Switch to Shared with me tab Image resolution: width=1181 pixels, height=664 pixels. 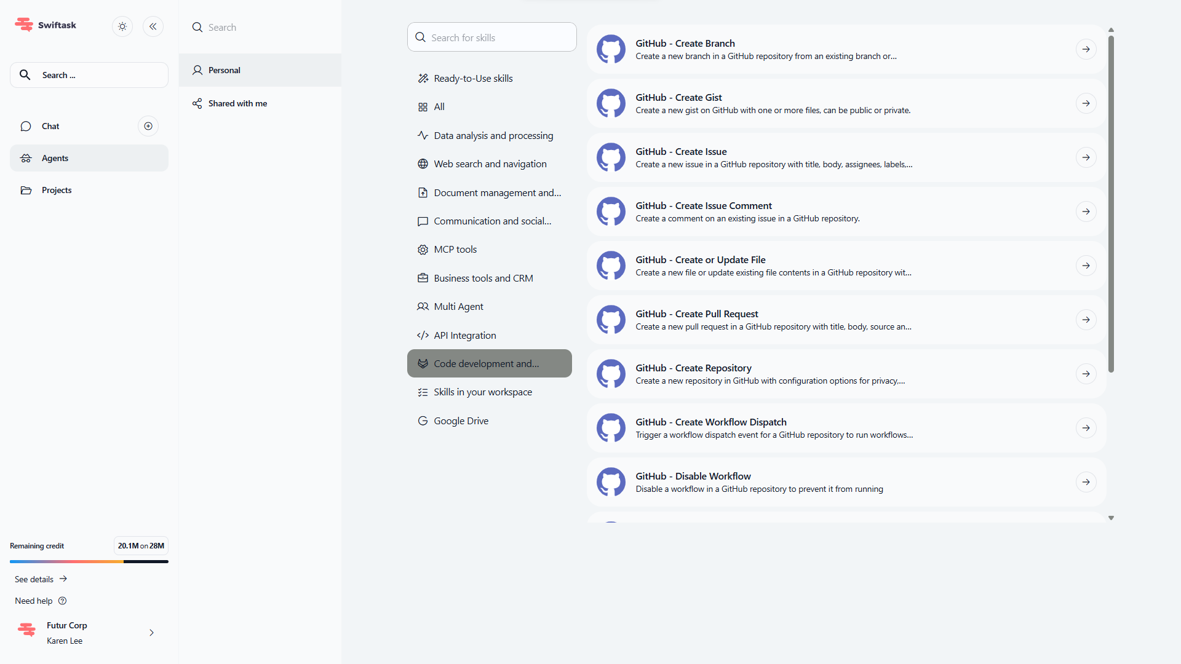pos(237,103)
